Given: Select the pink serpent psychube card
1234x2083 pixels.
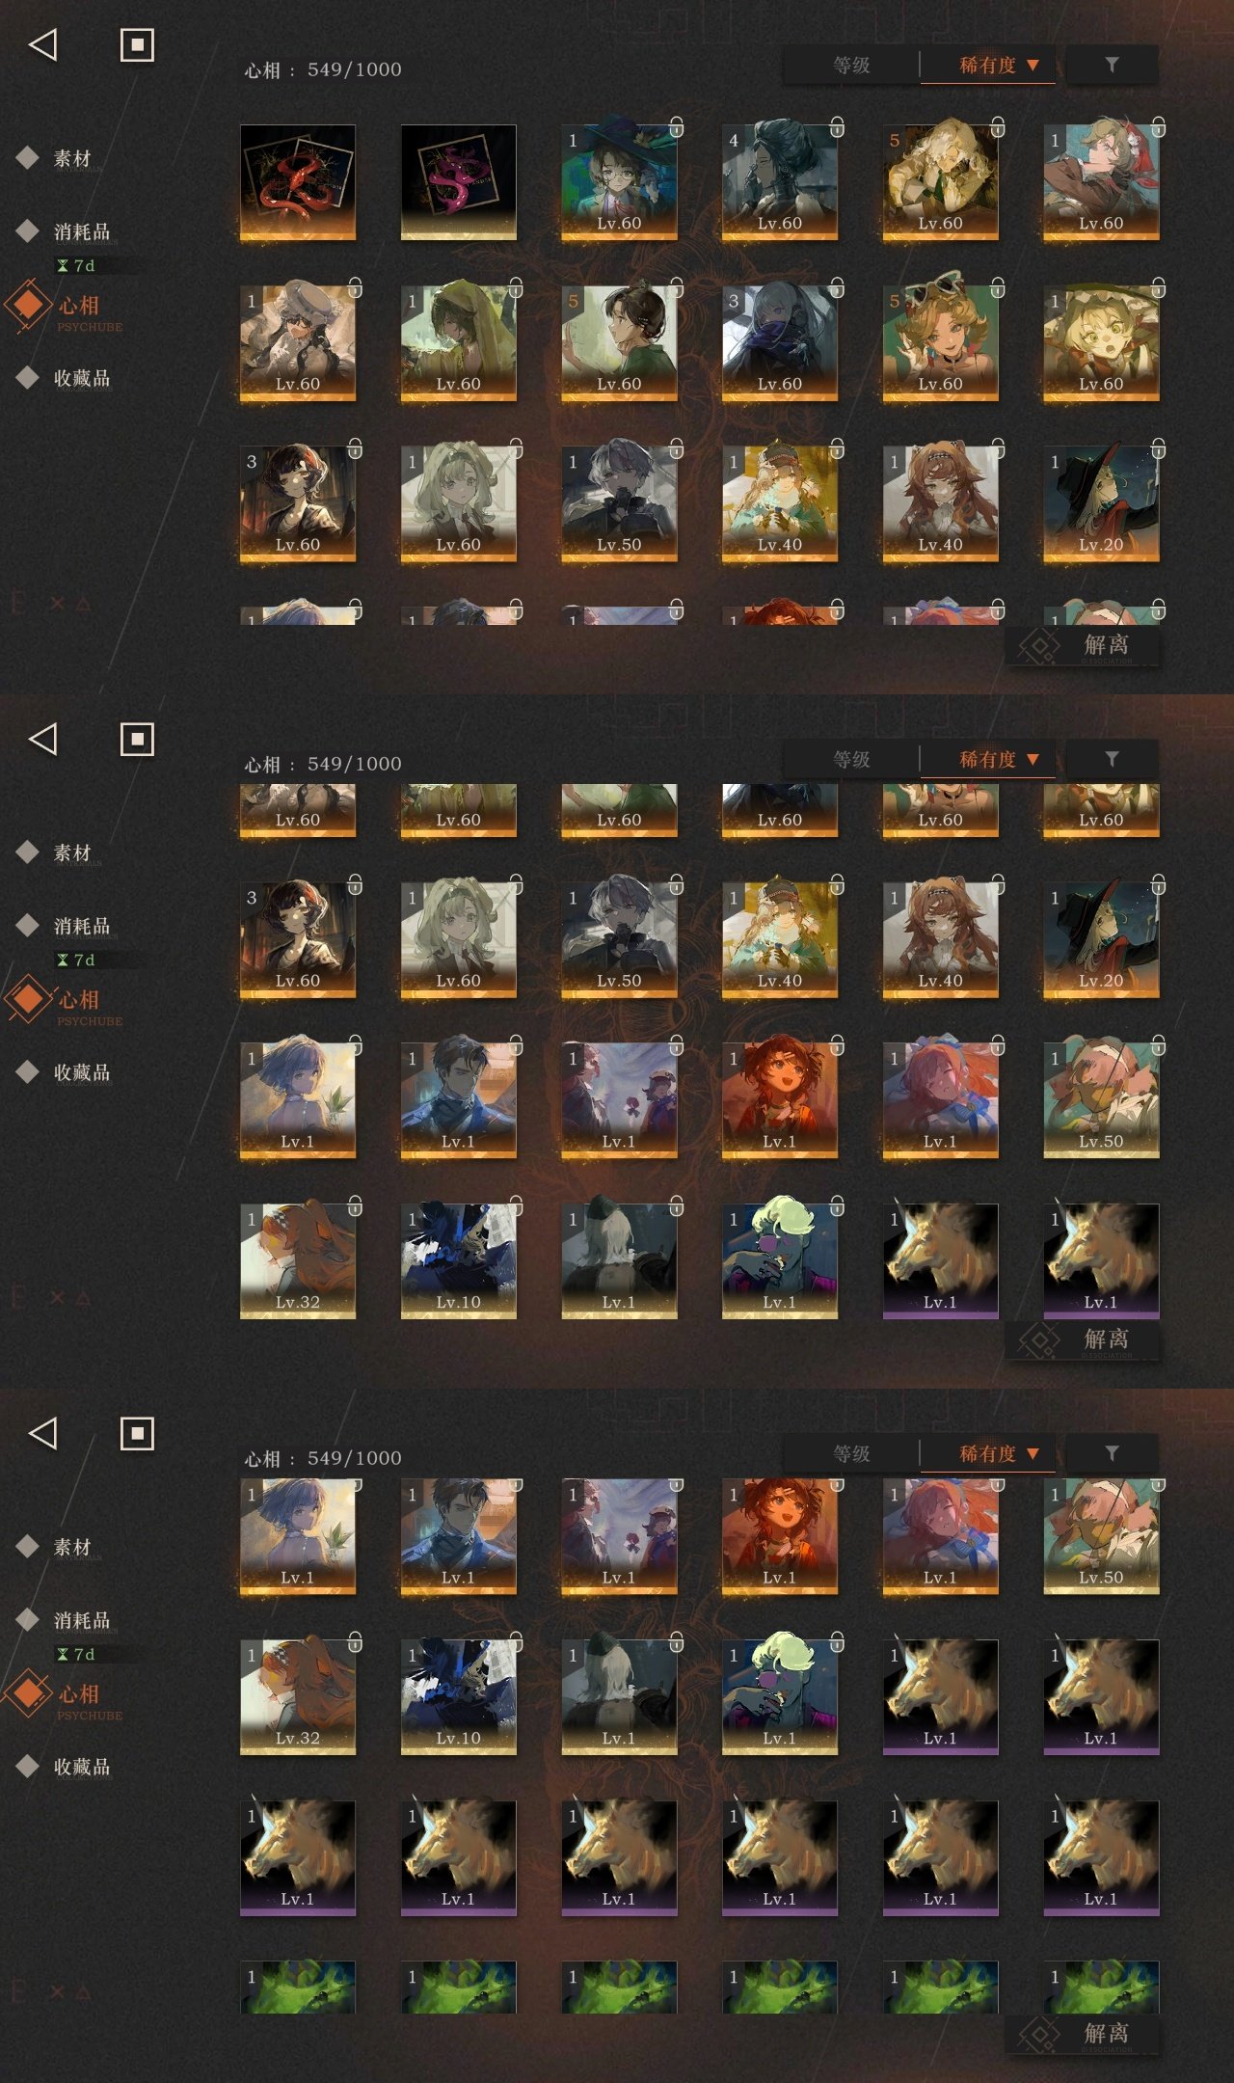Looking at the screenshot, I should (458, 182).
